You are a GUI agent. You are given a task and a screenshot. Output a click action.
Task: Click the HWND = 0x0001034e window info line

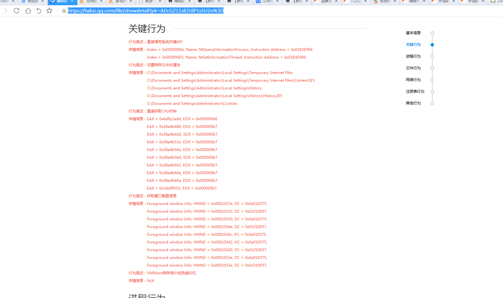207,227
